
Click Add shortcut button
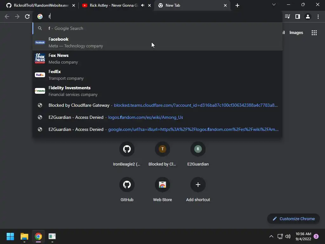point(198,190)
